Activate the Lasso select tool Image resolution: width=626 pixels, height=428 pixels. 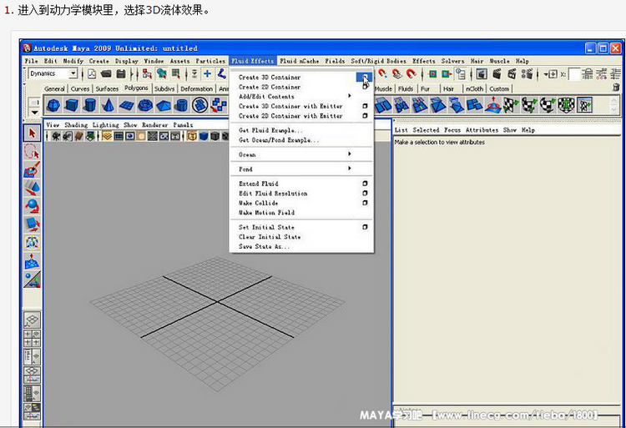pyautogui.click(x=32, y=152)
